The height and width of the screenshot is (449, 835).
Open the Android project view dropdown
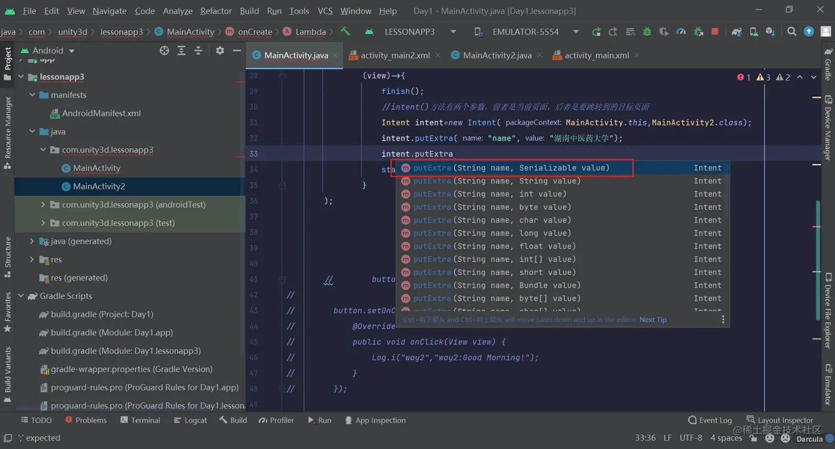tap(47, 50)
